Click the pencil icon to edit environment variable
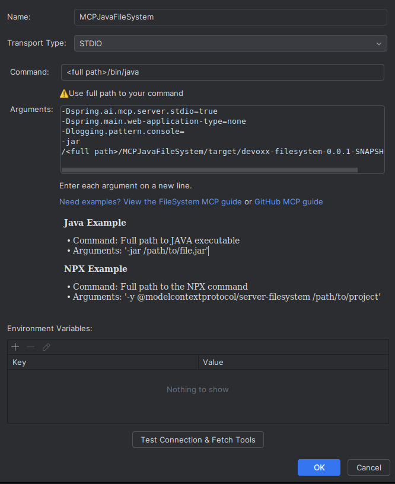The width and height of the screenshot is (395, 484). (46, 347)
